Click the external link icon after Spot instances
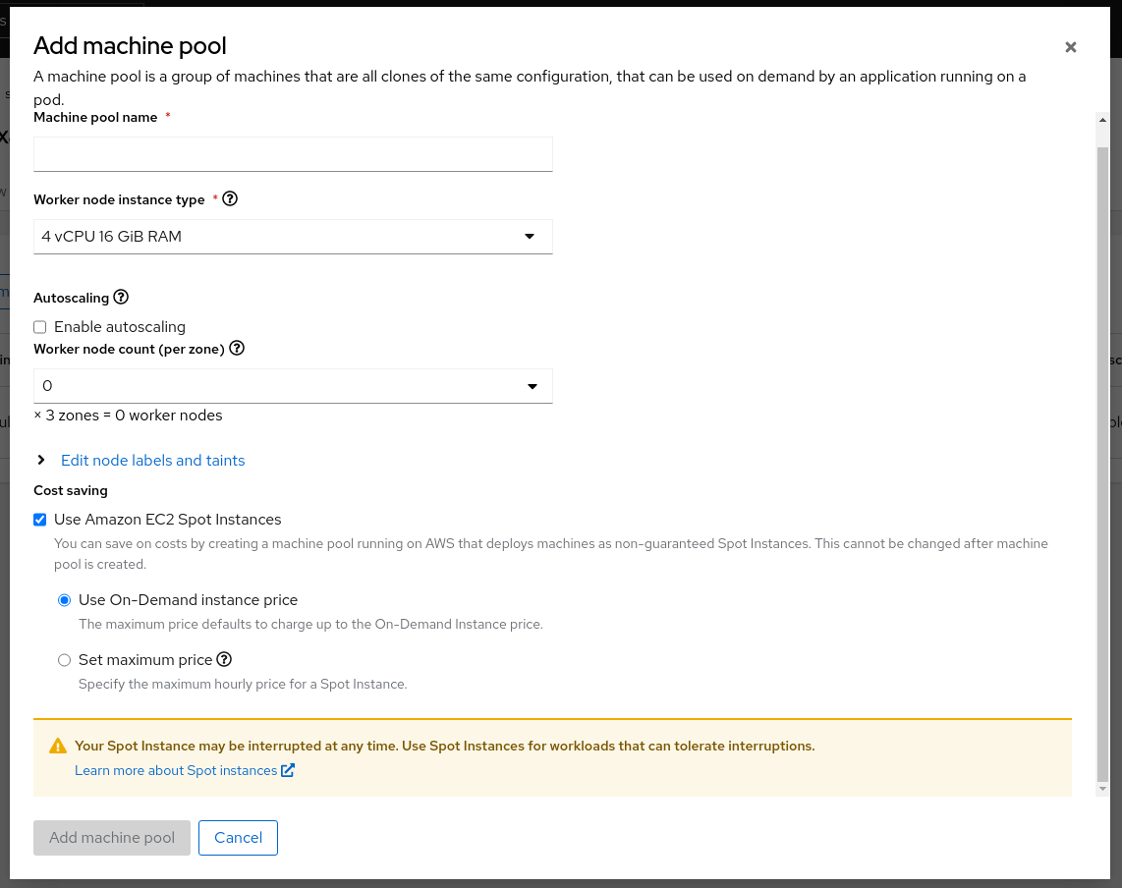 coord(288,770)
